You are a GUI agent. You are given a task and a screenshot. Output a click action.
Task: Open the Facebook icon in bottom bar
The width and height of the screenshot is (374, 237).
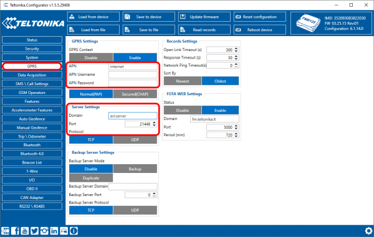(x=15, y=231)
